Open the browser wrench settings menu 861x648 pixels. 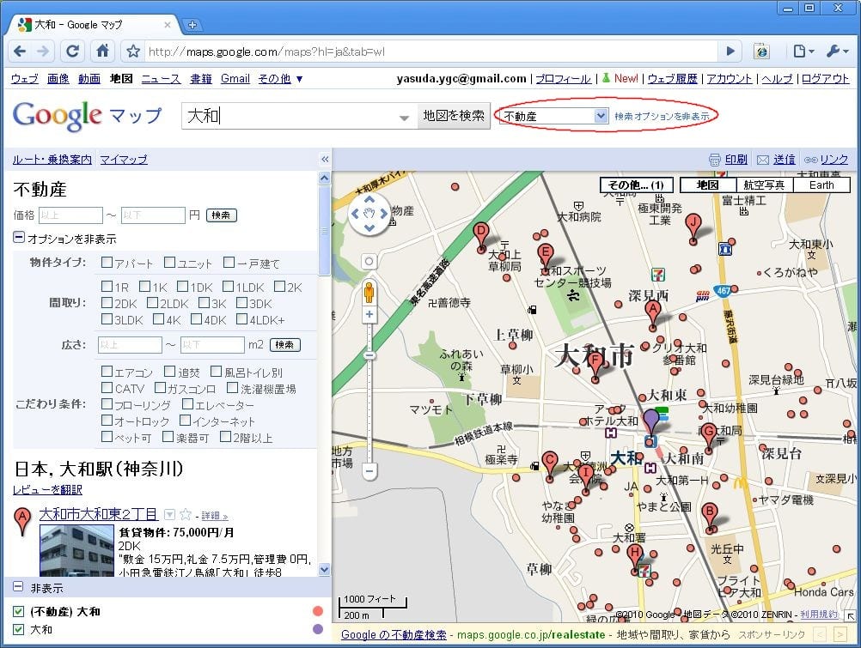coord(836,51)
